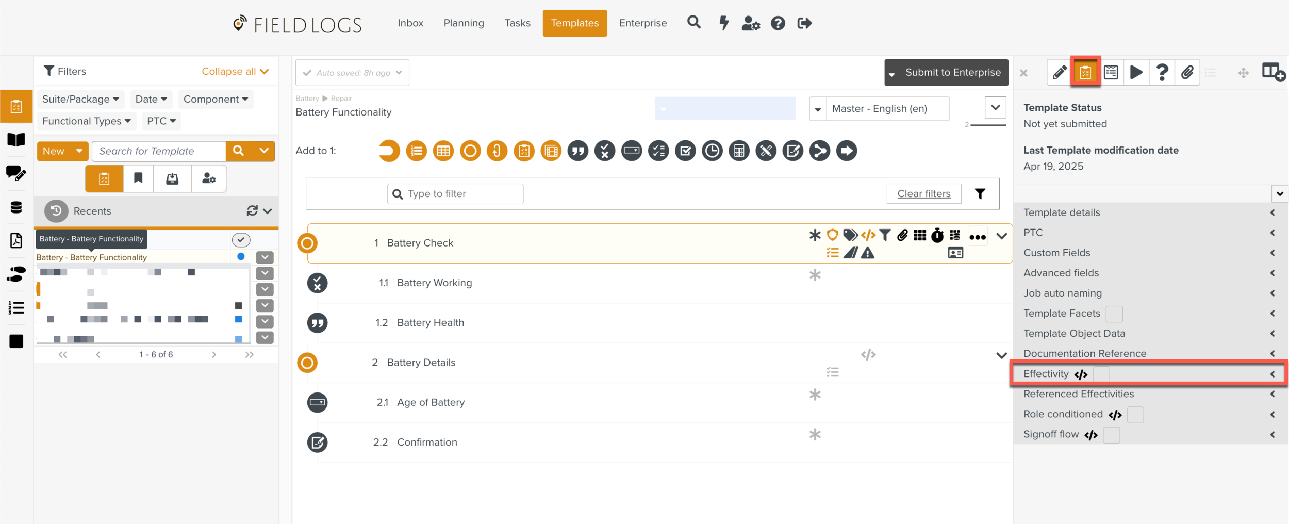Toggle the Role conditioned checkbox
Image resolution: width=1289 pixels, height=524 pixels.
(x=1135, y=415)
